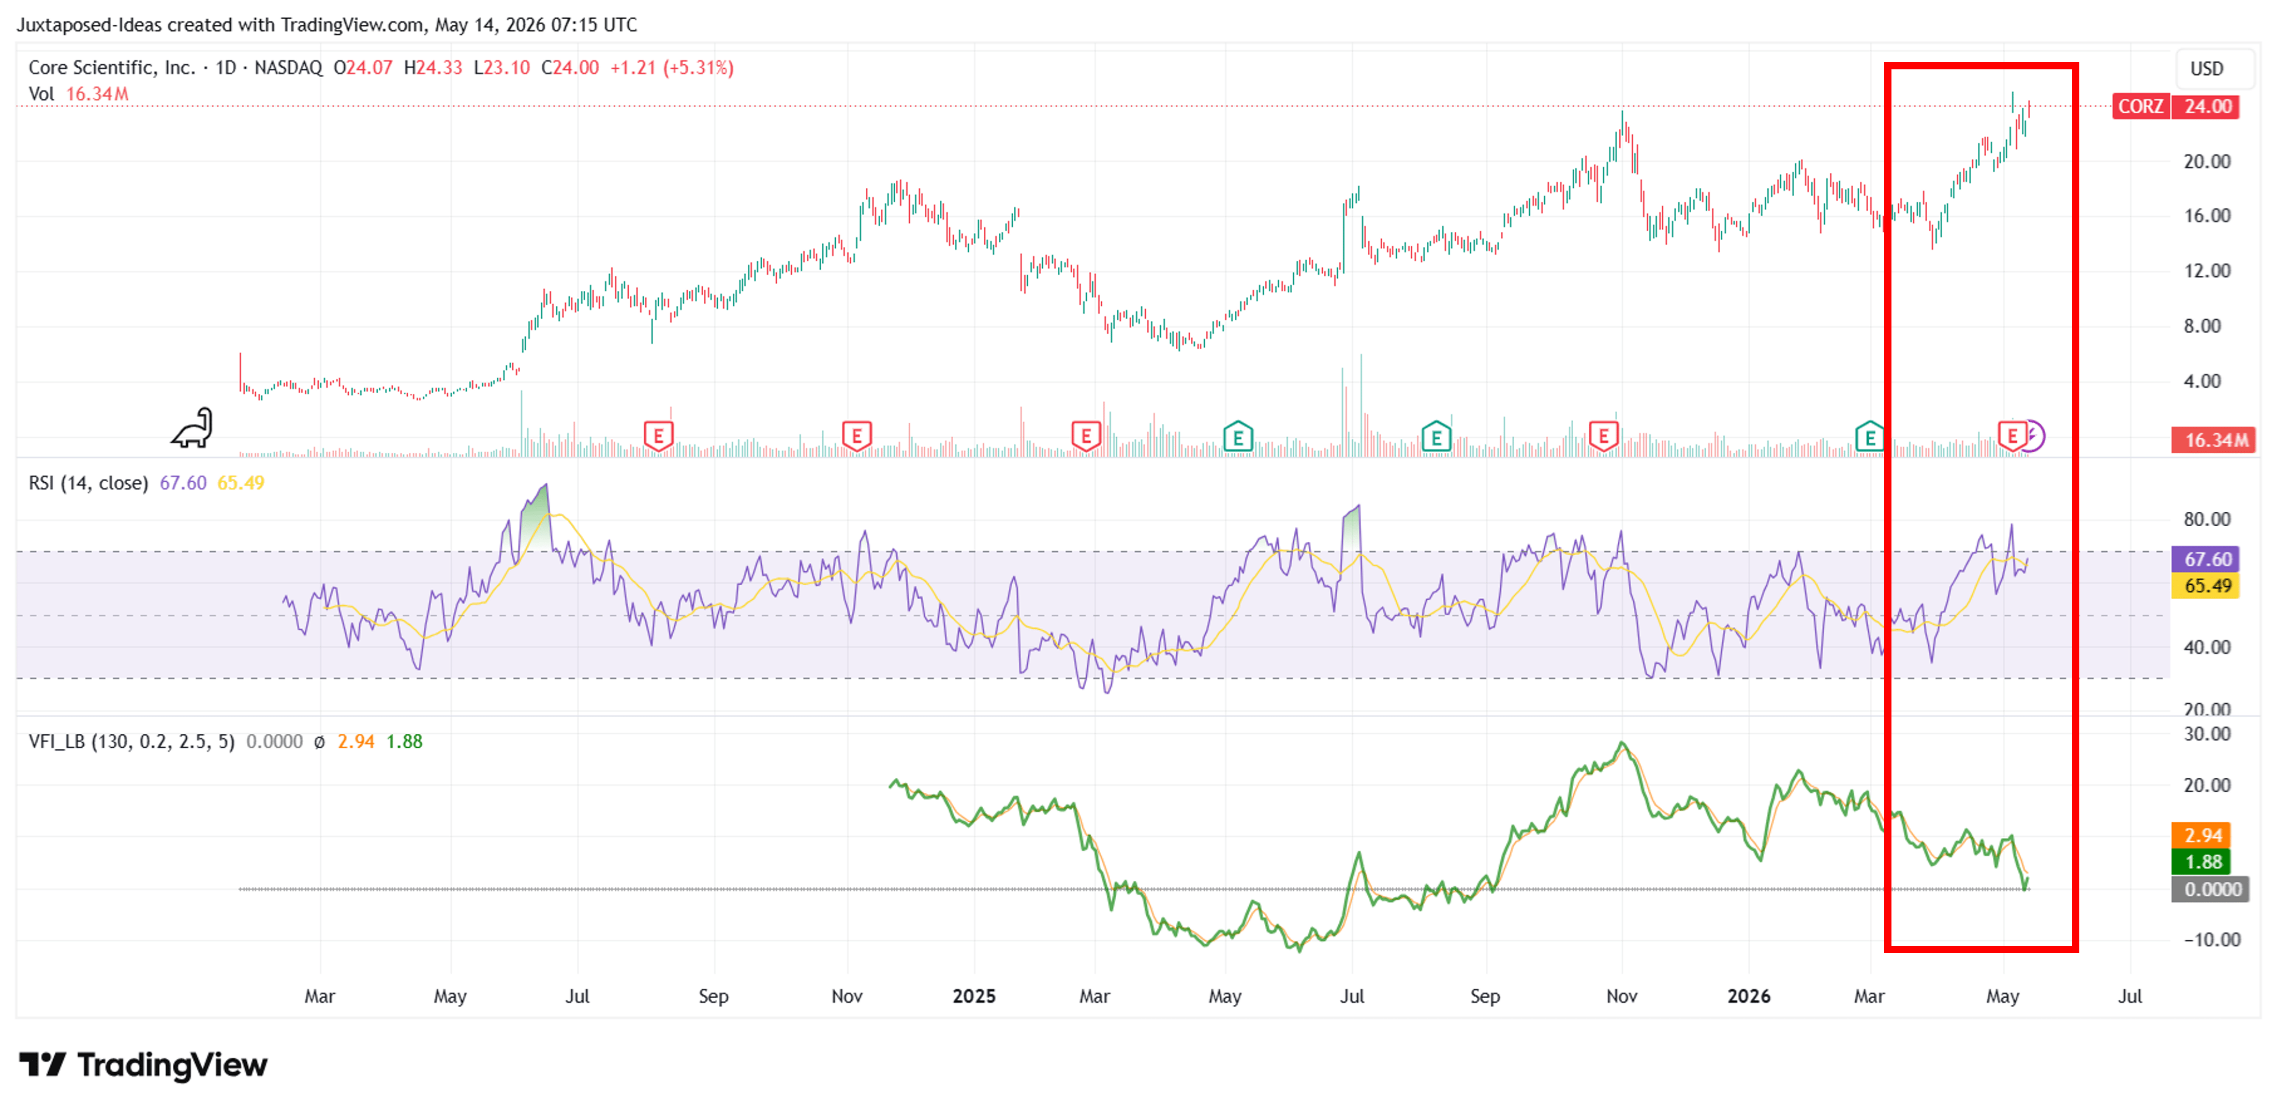2277x1112 pixels.
Task: Open the red earnings marker at May 2026
Action: (x=2012, y=436)
